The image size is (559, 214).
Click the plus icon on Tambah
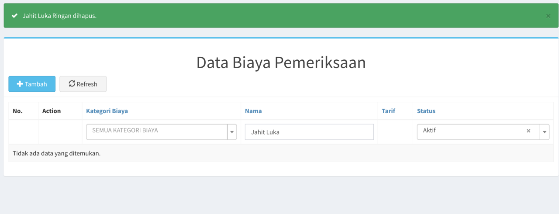(x=20, y=84)
